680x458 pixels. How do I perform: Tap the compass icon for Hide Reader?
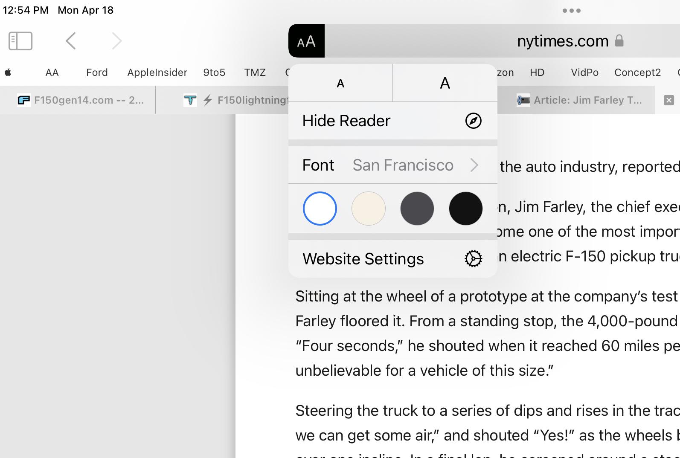pyautogui.click(x=473, y=121)
